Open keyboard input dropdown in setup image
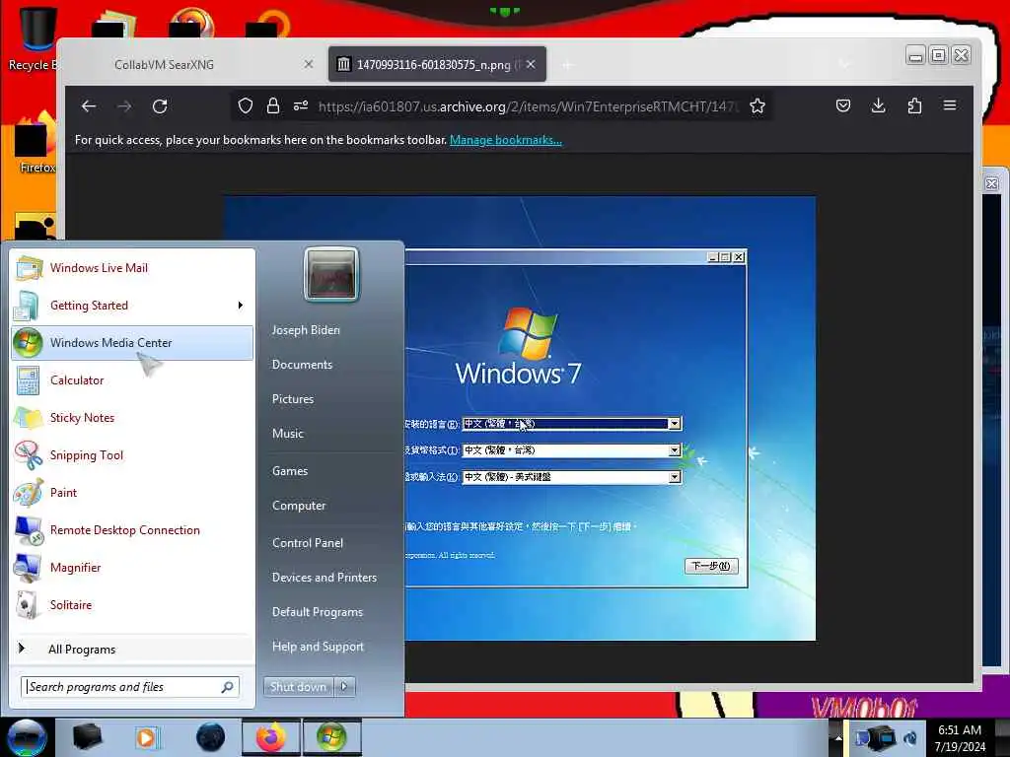 (x=674, y=477)
